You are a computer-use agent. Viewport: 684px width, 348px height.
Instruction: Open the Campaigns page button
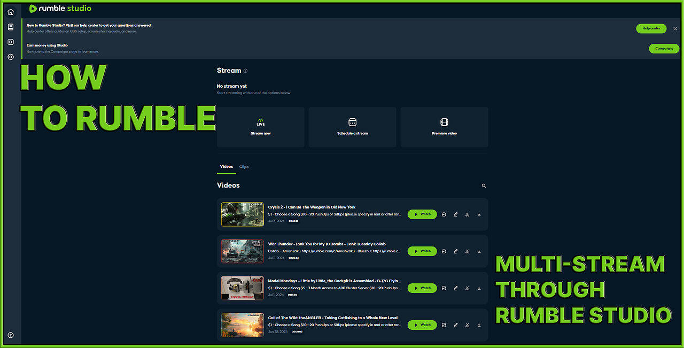pyautogui.click(x=664, y=48)
